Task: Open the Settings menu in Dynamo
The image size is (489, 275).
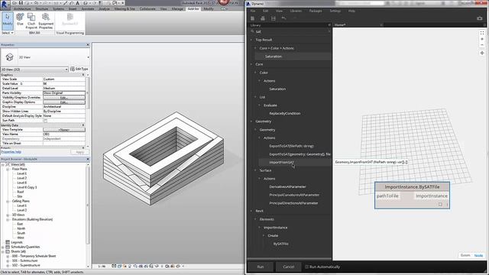Action: [x=335, y=11]
